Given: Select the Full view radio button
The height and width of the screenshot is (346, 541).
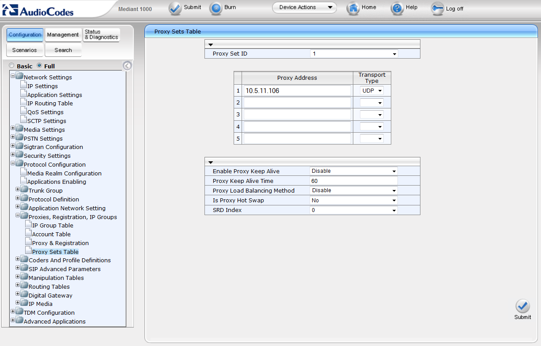Looking at the screenshot, I should (x=39, y=66).
